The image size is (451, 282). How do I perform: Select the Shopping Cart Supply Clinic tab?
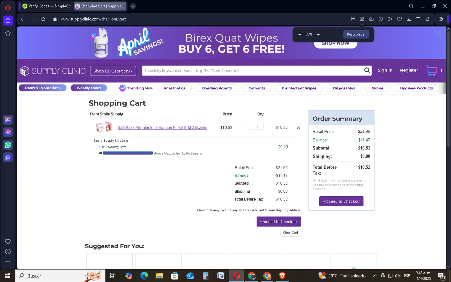[100, 6]
